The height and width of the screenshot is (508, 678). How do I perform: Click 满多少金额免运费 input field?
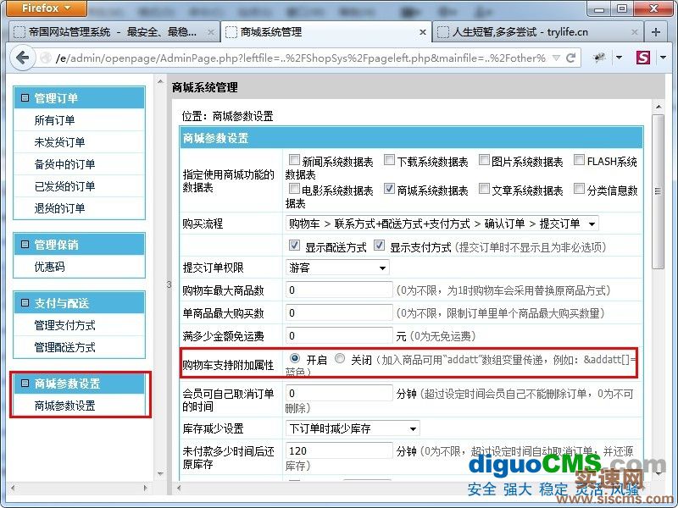pos(340,335)
